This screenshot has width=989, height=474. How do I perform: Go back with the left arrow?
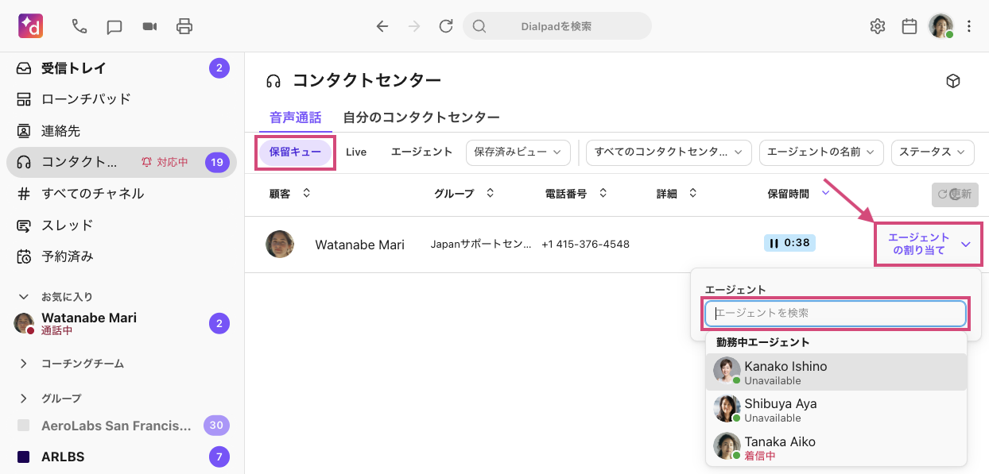coord(382,26)
